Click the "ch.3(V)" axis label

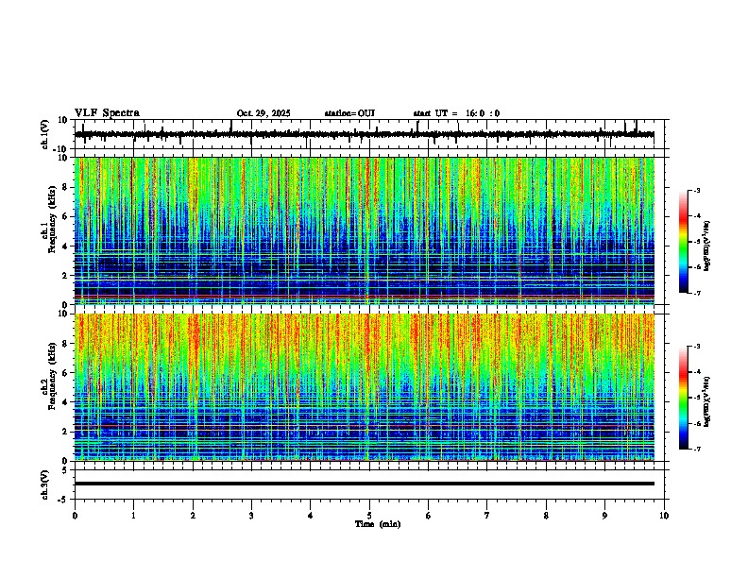pos(45,484)
